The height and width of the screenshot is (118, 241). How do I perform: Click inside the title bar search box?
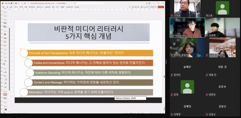tap(86, 4)
